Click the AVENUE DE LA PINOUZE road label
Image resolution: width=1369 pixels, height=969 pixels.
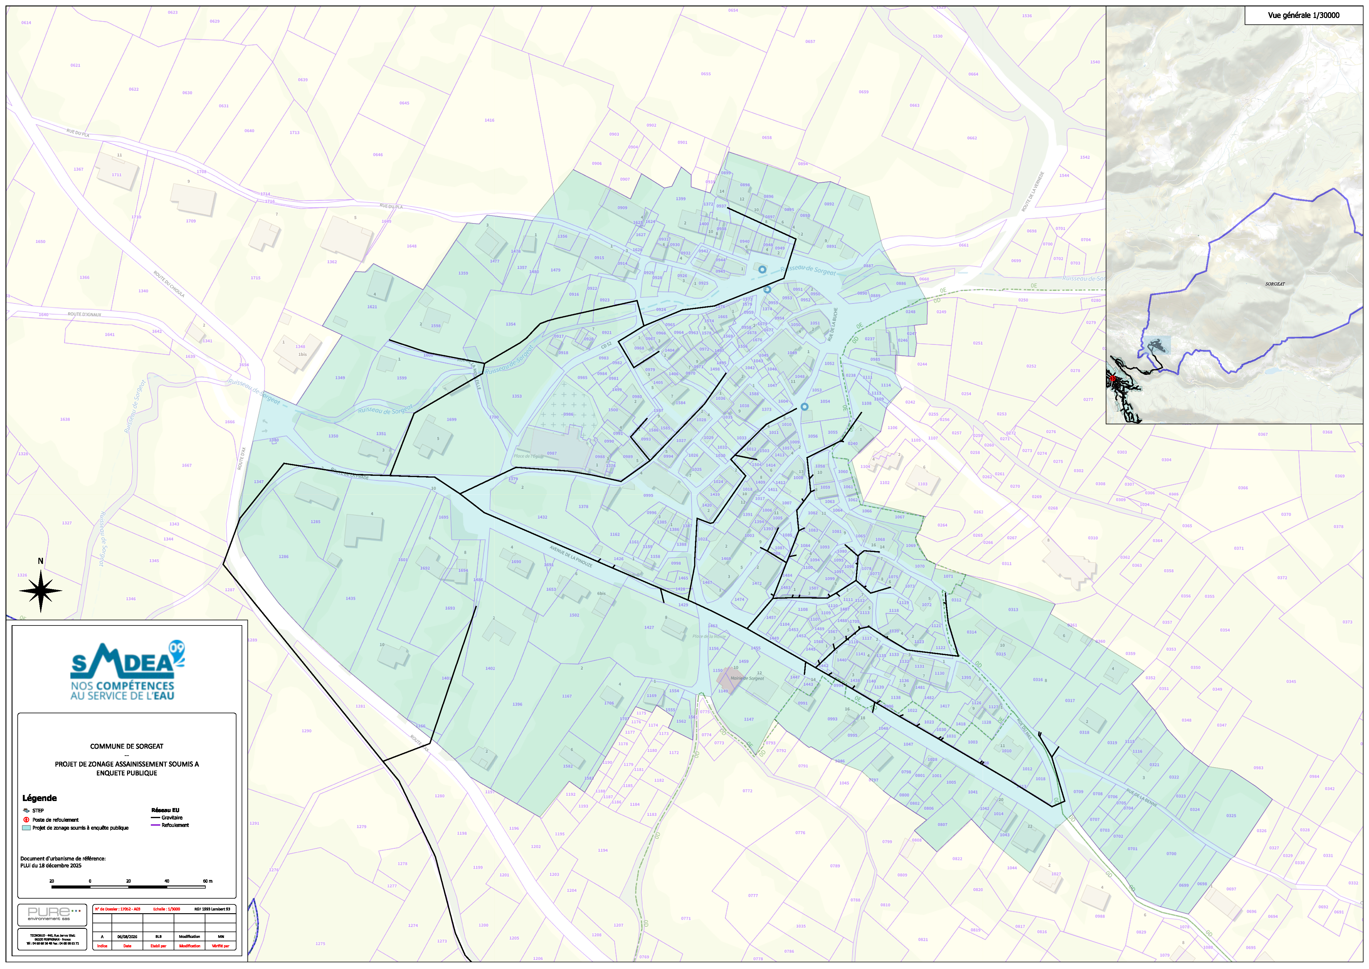(571, 556)
